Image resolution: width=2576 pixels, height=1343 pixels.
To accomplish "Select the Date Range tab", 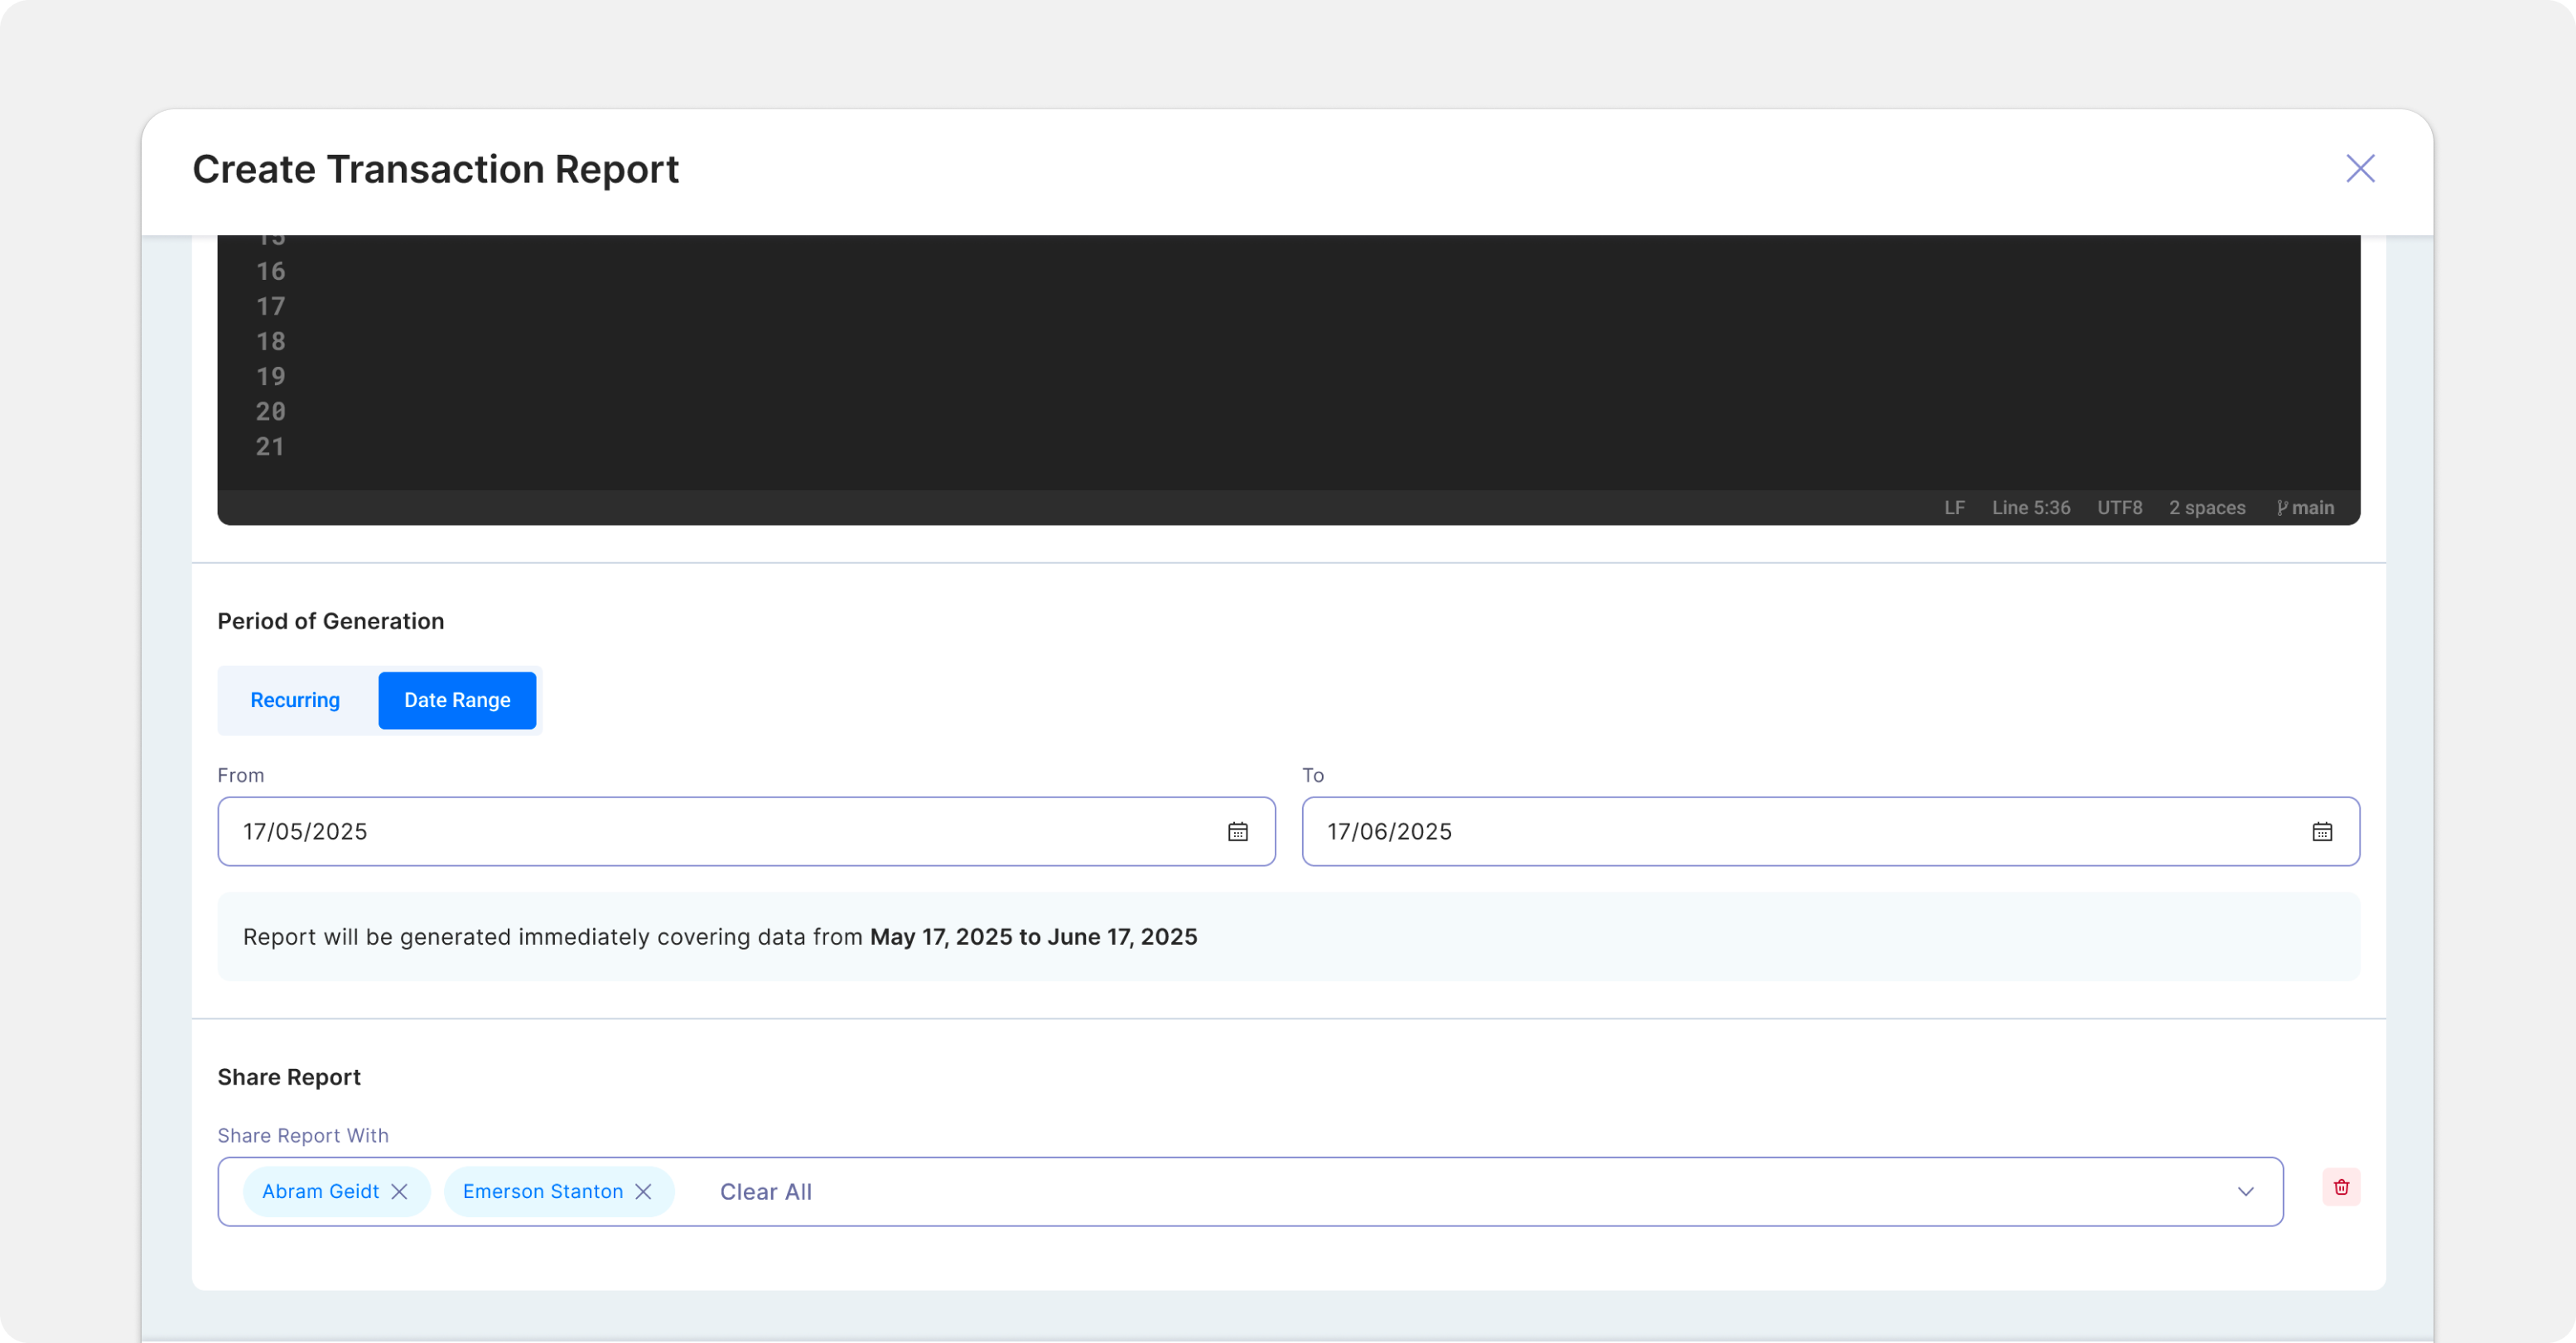I will coord(457,700).
